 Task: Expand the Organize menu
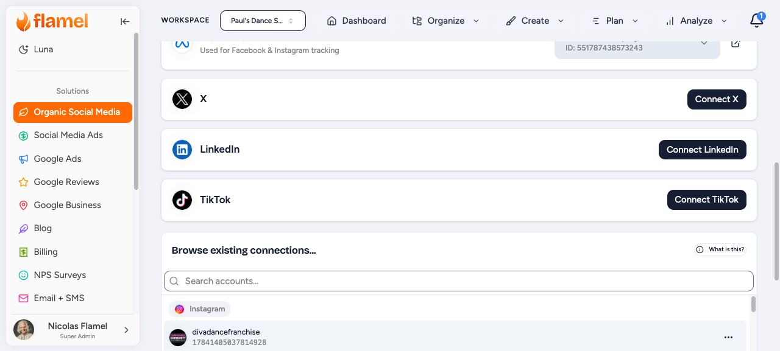click(446, 21)
